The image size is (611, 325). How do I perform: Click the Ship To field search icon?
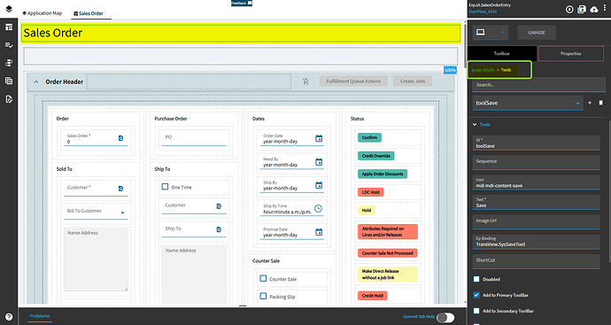219,229
